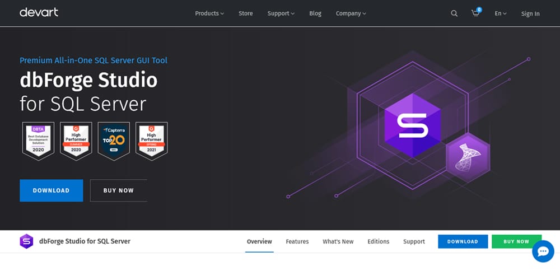Click 'Premium All-in-One SQL Server GUI Tool' tagline
The image size is (560, 280).
(93, 60)
